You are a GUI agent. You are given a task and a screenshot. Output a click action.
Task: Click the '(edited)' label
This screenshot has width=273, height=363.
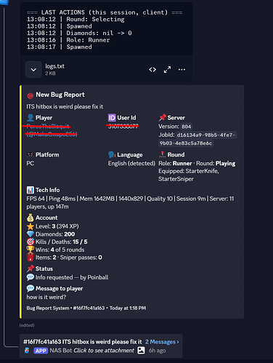point(27,325)
